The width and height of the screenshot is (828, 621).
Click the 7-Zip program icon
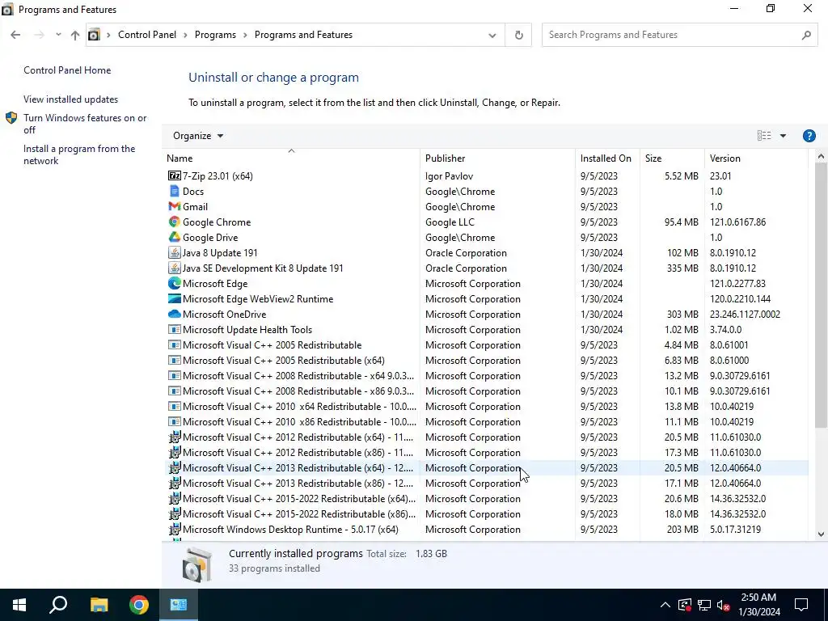(175, 175)
